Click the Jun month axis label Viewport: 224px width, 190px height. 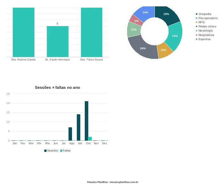pyautogui.click(x=55, y=143)
